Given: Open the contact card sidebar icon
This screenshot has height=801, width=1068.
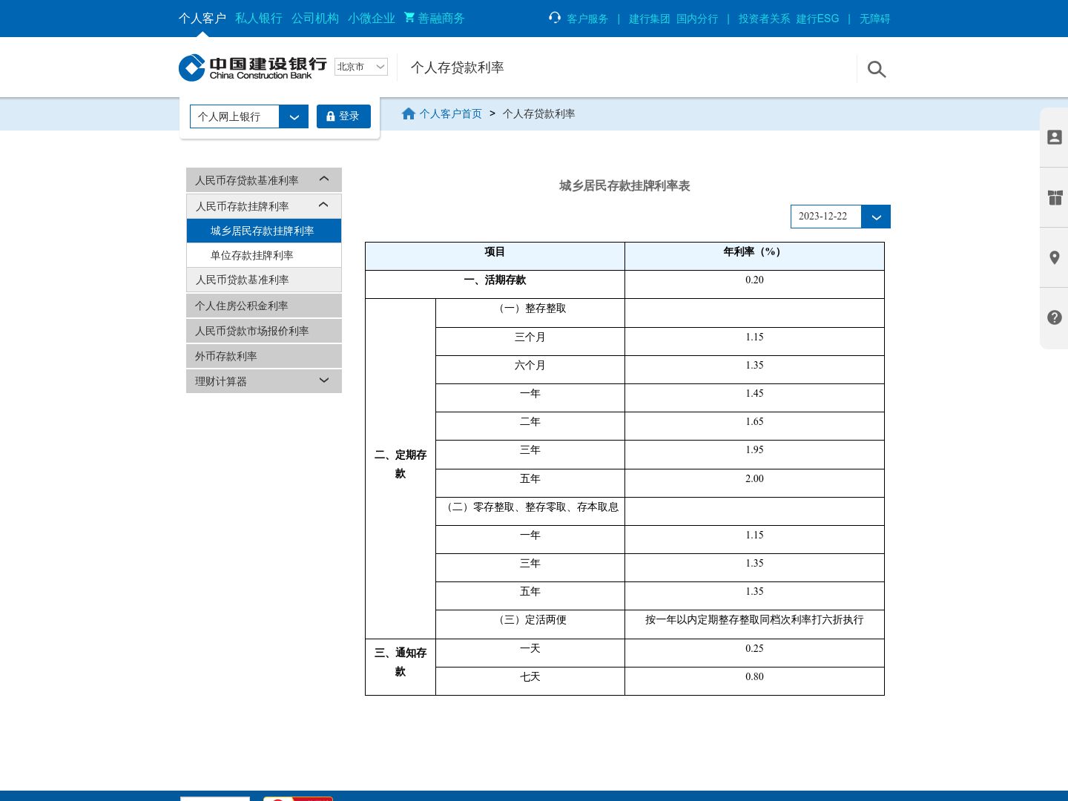Looking at the screenshot, I should pyautogui.click(x=1055, y=137).
